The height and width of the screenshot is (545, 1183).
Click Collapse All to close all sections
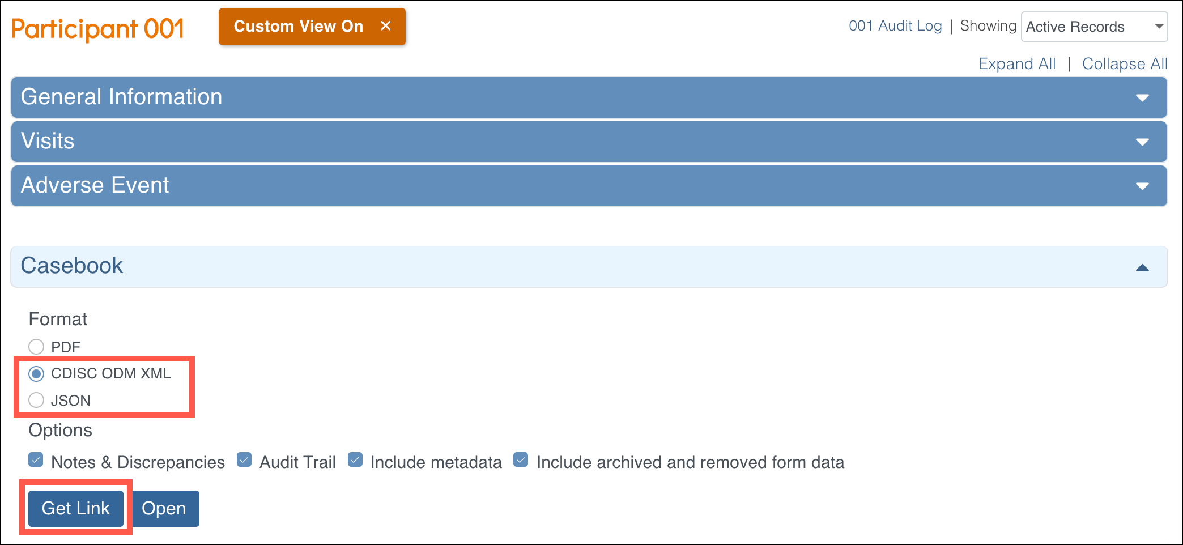1125,63
